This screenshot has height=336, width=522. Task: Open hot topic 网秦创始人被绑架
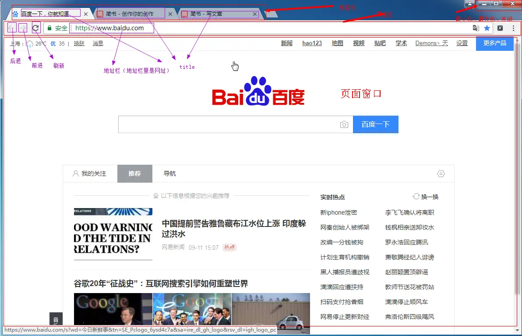(345, 227)
